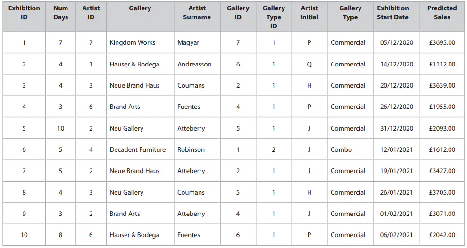
Task: Select the Andreasson surname cell
Action: click(197, 64)
